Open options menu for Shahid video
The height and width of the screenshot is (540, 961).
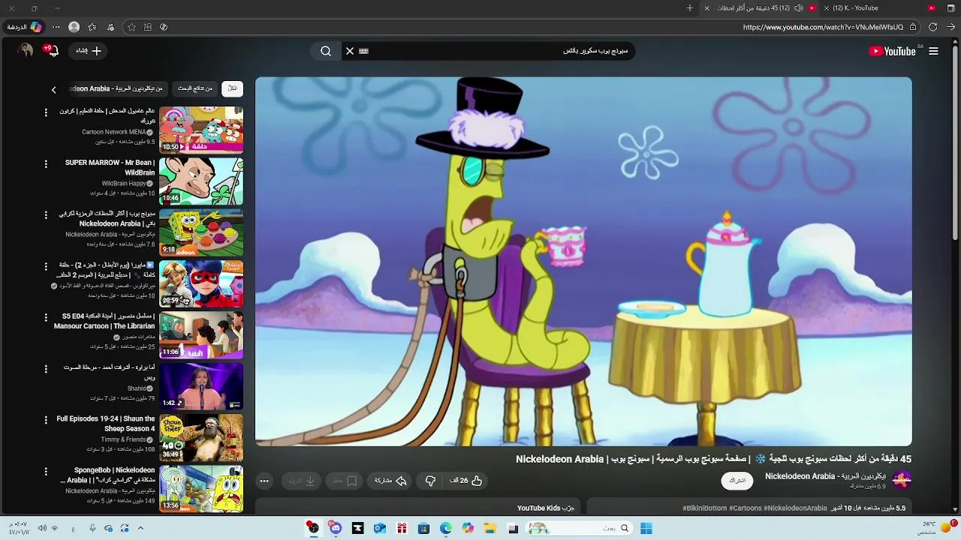[46, 369]
